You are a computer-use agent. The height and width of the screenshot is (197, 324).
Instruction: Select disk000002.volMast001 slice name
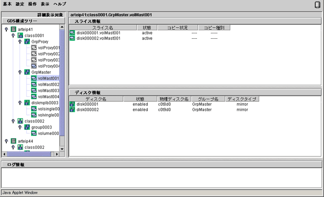click(98, 38)
